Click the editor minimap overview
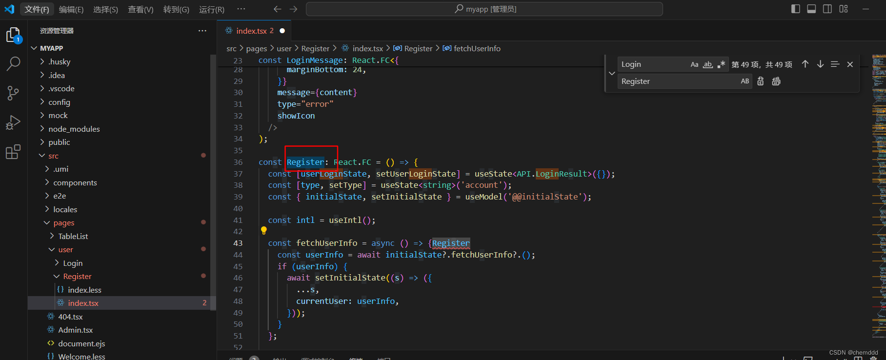This screenshot has width=886, height=360. point(879,195)
